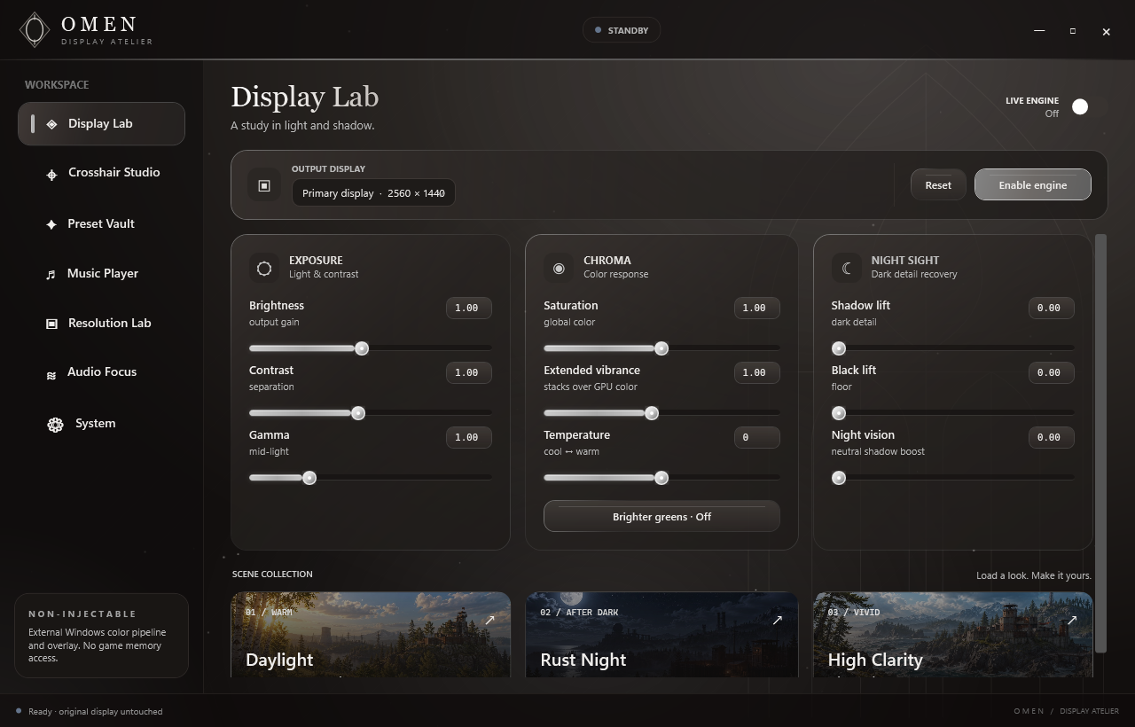Open Rust Night scene arrow icon

pyautogui.click(x=778, y=620)
